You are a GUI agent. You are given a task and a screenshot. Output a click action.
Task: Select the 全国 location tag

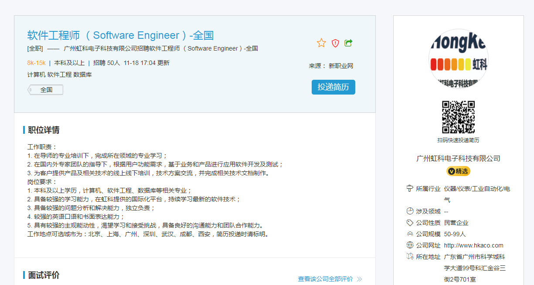tap(46, 90)
